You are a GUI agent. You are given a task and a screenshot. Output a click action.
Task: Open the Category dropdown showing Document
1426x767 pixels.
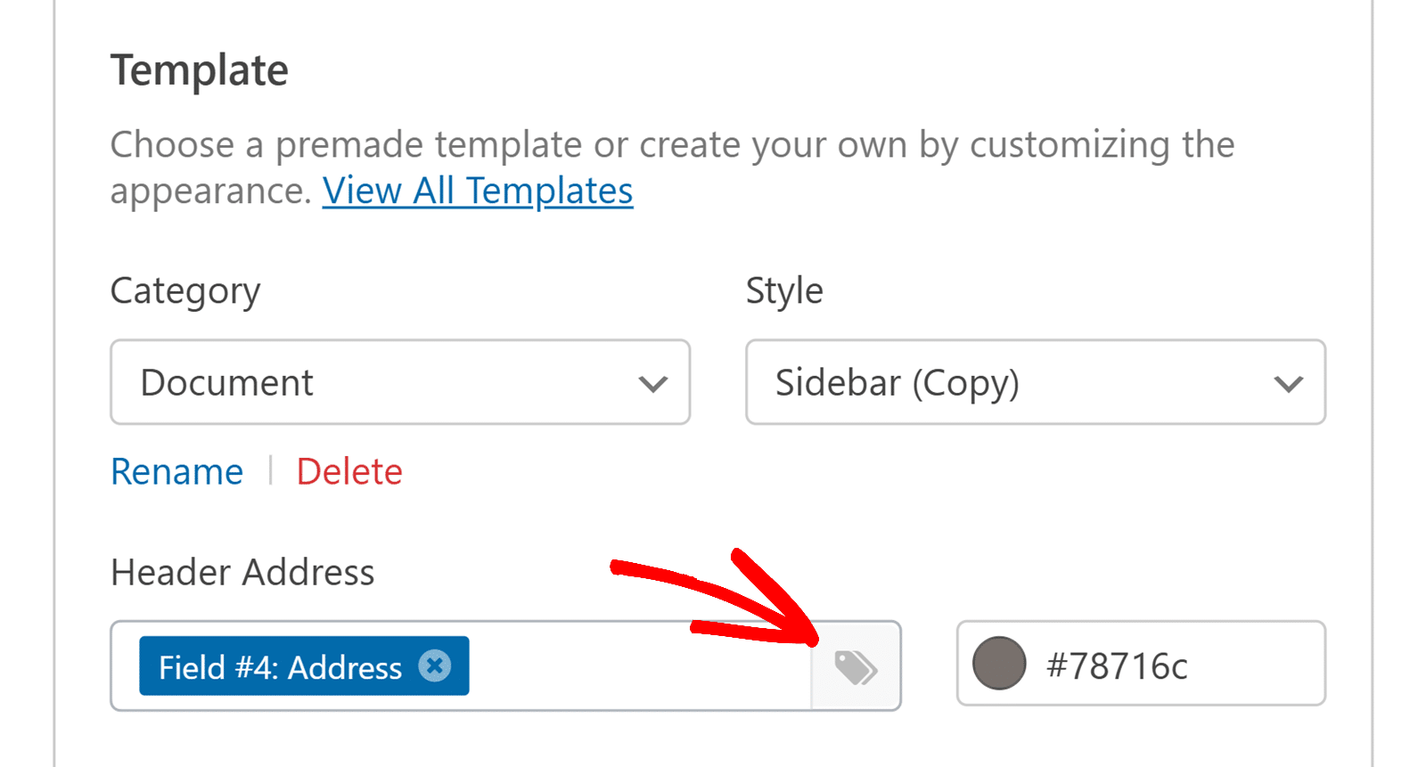pyautogui.click(x=398, y=382)
